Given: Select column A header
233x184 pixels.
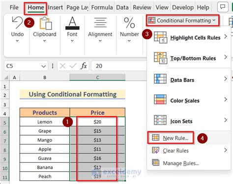Looking at the screenshot, I should 15,77.
